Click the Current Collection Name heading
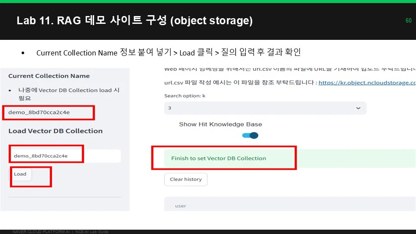Image resolution: width=416 pixels, height=234 pixels. (x=49, y=76)
